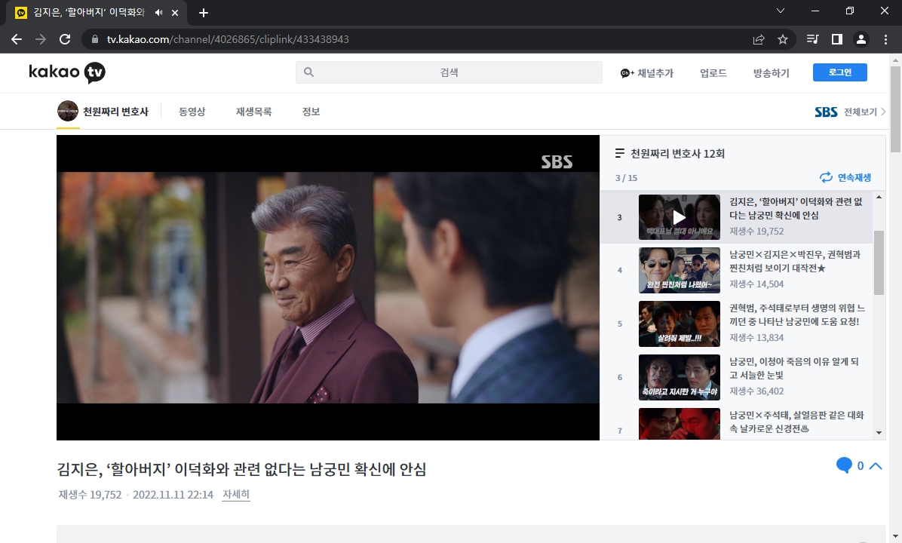Close the Kakao TV browser tab

coord(175,13)
